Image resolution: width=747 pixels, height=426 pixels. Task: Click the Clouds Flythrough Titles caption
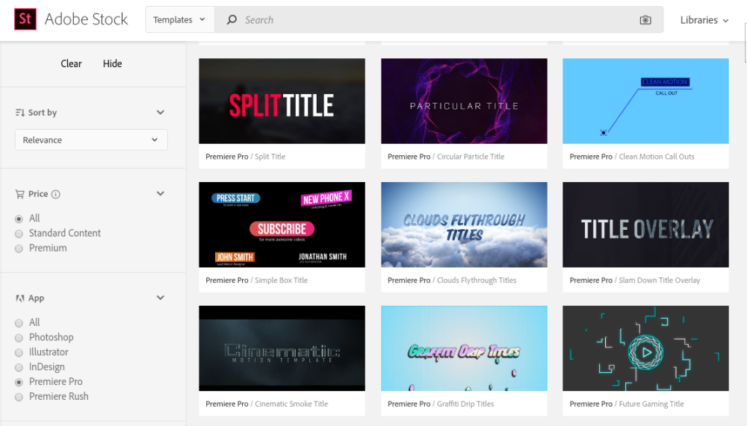coord(477,281)
